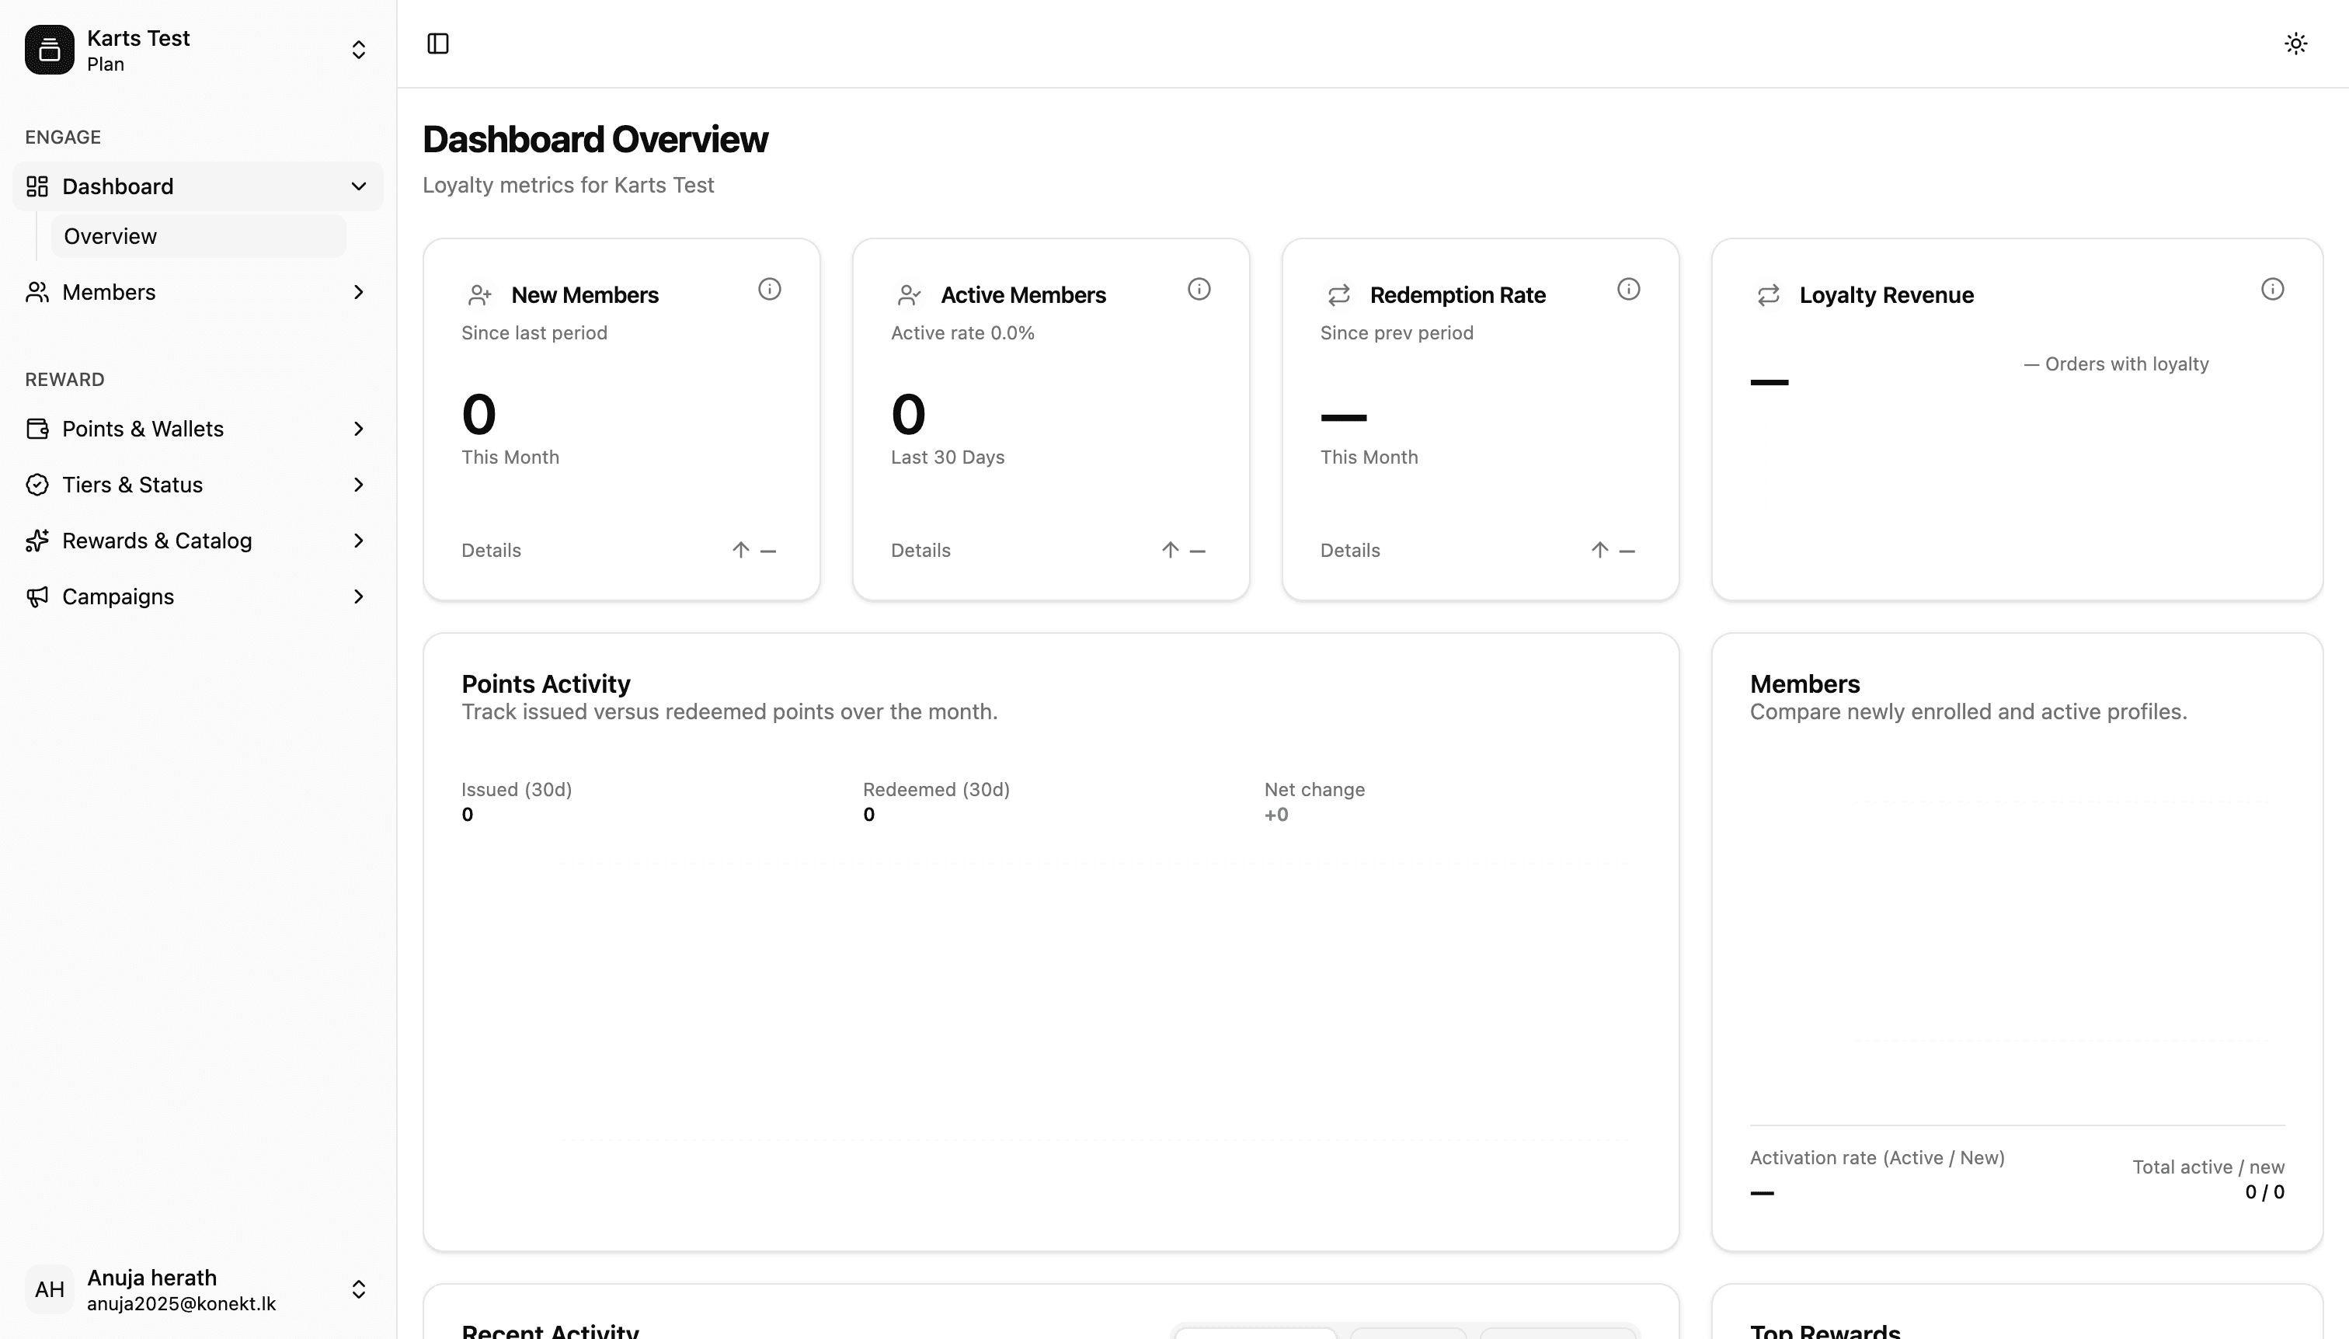The width and height of the screenshot is (2349, 1339).
Task: Click Details on Redemption Rate card
Action: pos(1349,550)
